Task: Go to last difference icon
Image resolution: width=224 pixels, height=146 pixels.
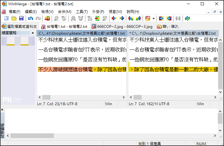Action: point(105,19)
